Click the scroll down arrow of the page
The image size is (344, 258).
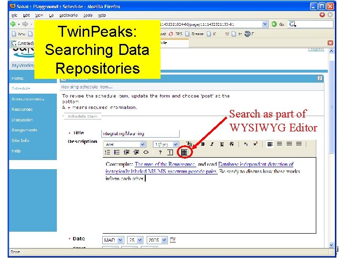pyautogui.click(x=331, y=245)
